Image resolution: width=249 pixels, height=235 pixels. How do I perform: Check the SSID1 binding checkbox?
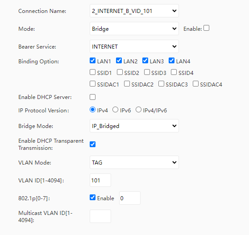point(92,72)
